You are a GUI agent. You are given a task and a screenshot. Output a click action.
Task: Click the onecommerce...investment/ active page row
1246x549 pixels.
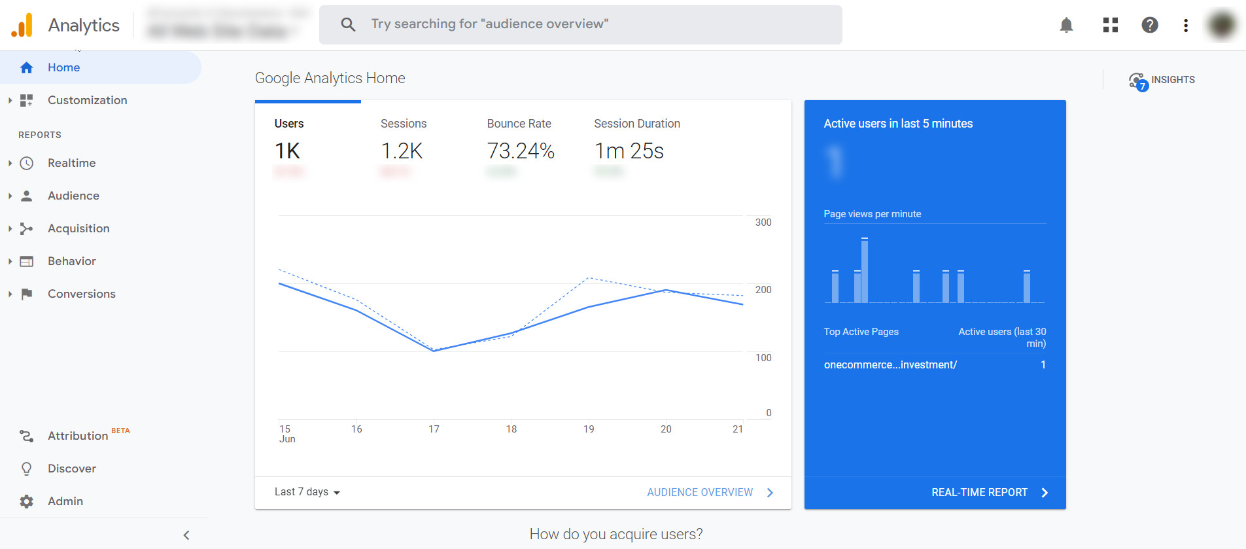click(x=935, y=365)
